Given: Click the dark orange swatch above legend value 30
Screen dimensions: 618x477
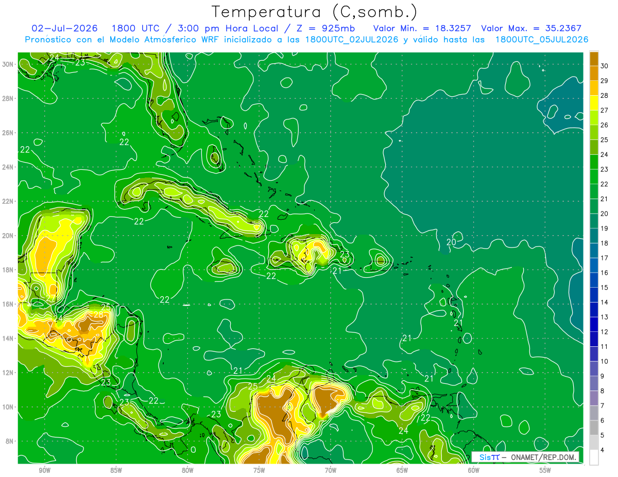Looking at the screenshot, I should (594, 59).
